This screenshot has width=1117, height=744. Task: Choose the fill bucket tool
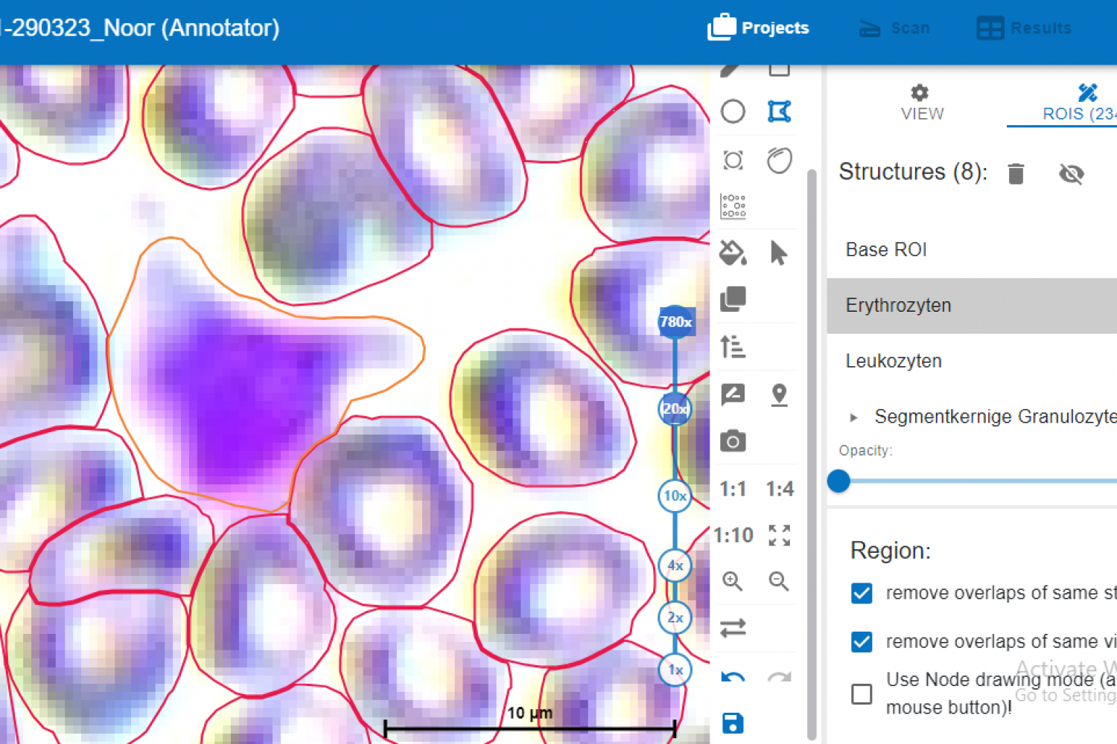(x=733, y=253)
